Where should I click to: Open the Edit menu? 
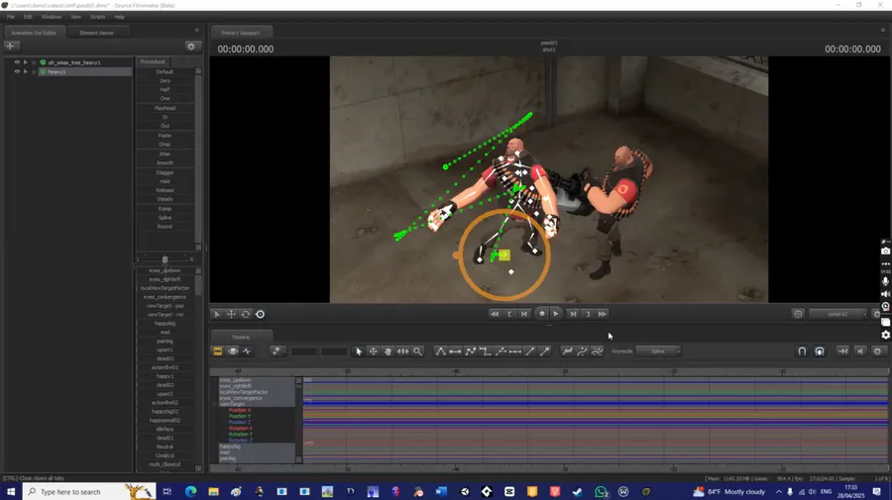point(28,17)
